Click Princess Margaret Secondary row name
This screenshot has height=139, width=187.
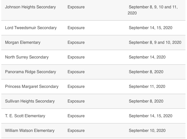pyautogui.click(x=32, y=87)
